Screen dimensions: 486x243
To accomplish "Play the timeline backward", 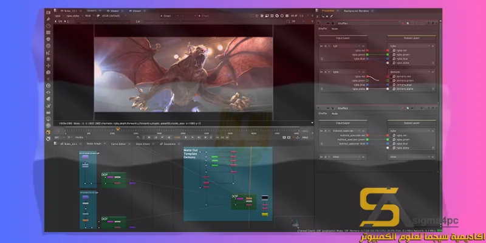I will click(x=169, y=137).
